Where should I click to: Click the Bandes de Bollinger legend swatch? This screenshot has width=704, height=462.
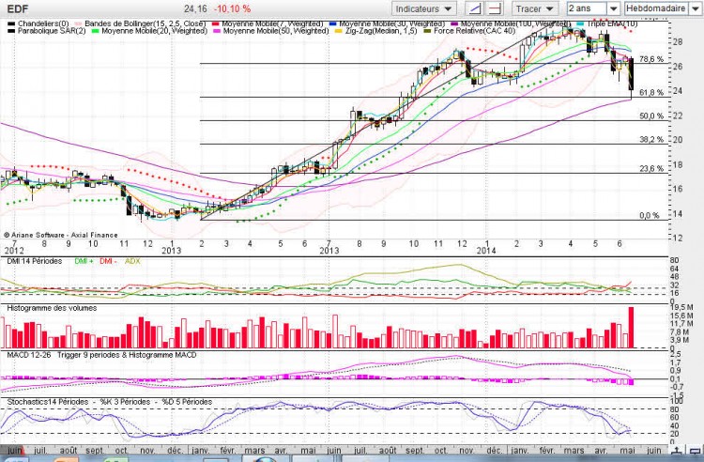[78, 23]
